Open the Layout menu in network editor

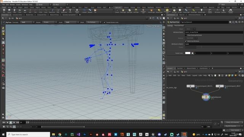click(194, 75)
